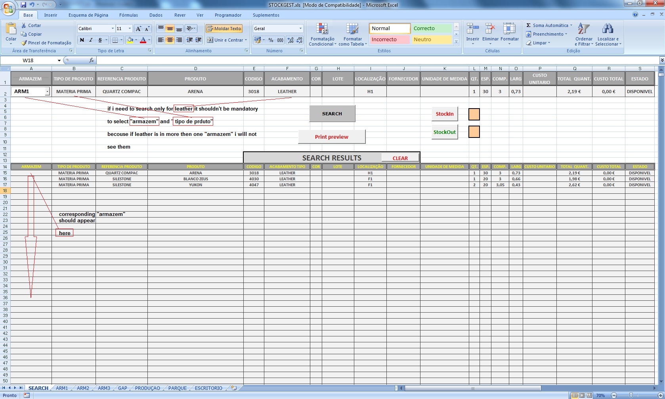Open the Fórmulas ribbon tab

coord(128,15)
